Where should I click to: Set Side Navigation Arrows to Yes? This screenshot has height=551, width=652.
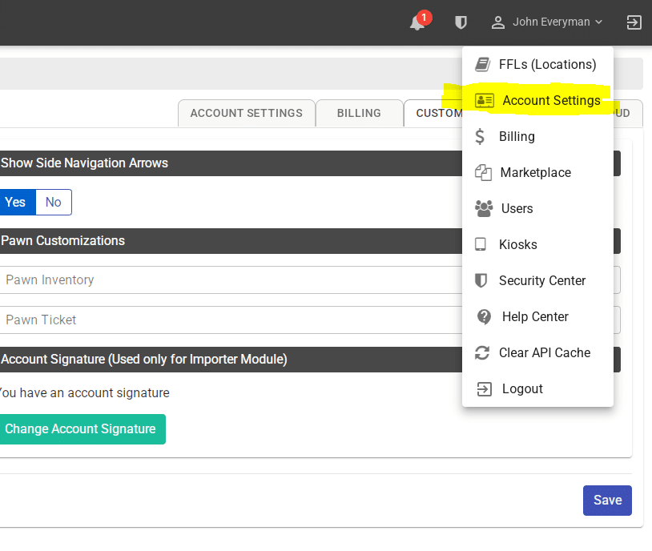coord(16,202)
